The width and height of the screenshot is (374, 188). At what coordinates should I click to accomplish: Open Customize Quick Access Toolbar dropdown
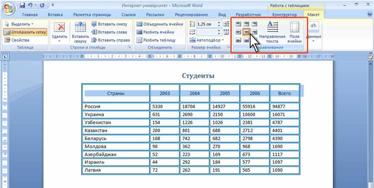[x=53, y=5]
